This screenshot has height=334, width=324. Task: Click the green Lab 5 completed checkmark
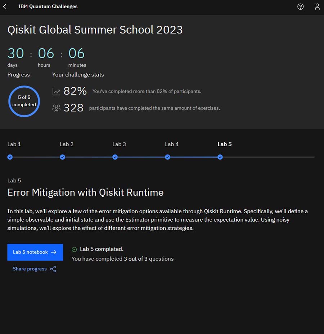pos(74,250)
